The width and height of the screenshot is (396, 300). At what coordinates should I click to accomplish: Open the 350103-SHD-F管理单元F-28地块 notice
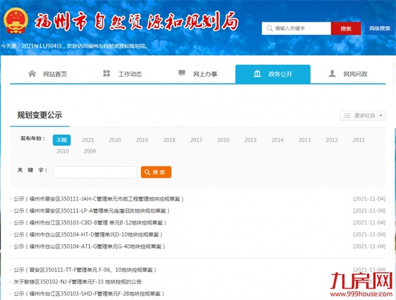pos(89,294)
